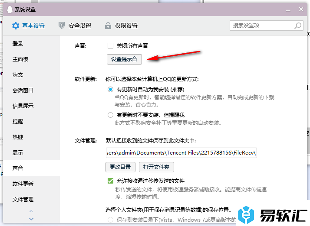Select 文件管理 in the sidebar
The width and height of the screenshot is (310, 226).
31,200
